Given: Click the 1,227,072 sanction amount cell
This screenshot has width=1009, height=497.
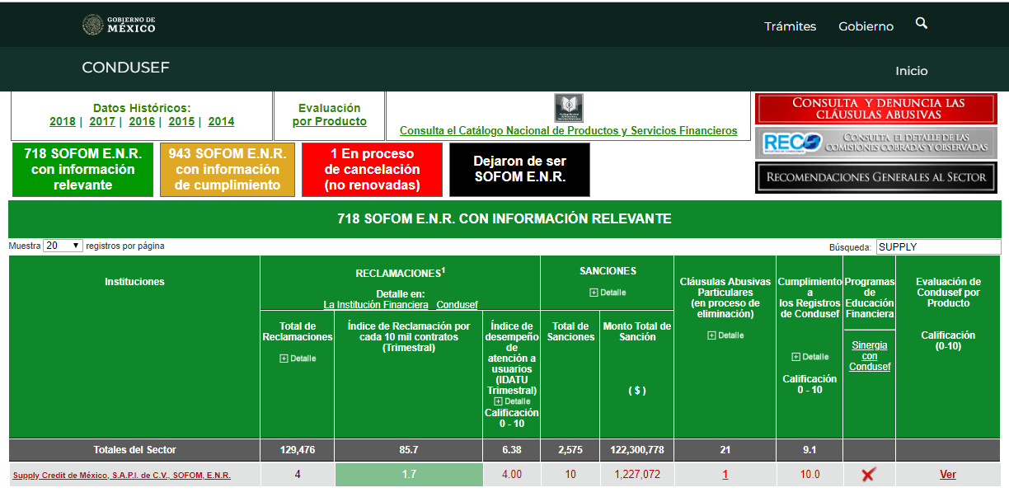Looking at the screenshot, I should click(x=637, y=475).
